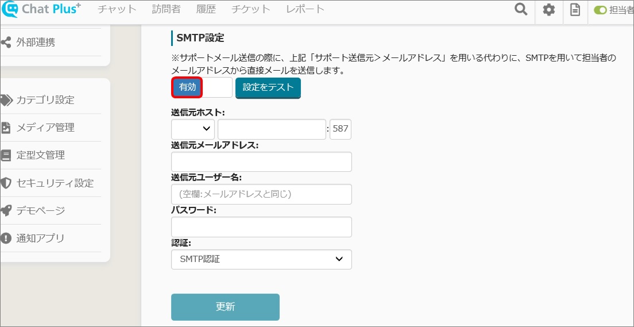This screenshot has width=634, height=327.
Task: Open the 履歴 menu
Action: pos(206,9)
